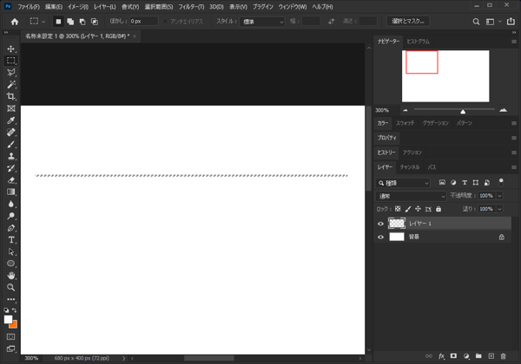The width and height of the screenshot is (521, 364).
Task: Add layer mask from Layers panel footer
Action: [x=453, y=356]
